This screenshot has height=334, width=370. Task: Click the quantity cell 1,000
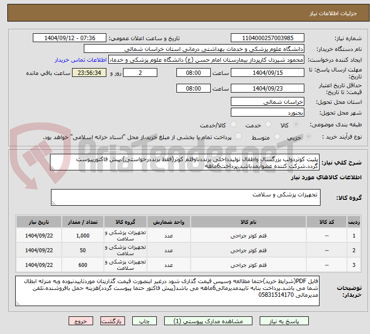coord(83,236)
